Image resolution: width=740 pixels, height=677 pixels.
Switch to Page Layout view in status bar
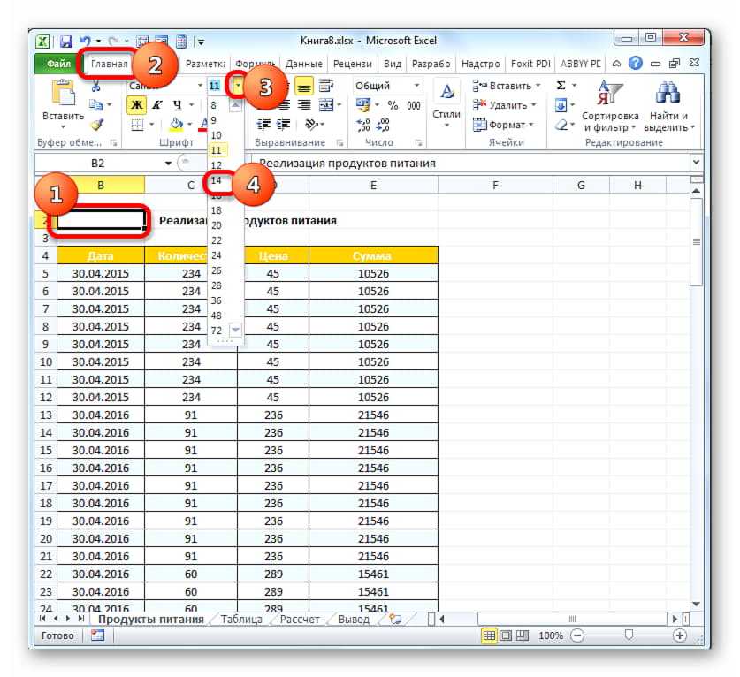click(x=506, y=635)
